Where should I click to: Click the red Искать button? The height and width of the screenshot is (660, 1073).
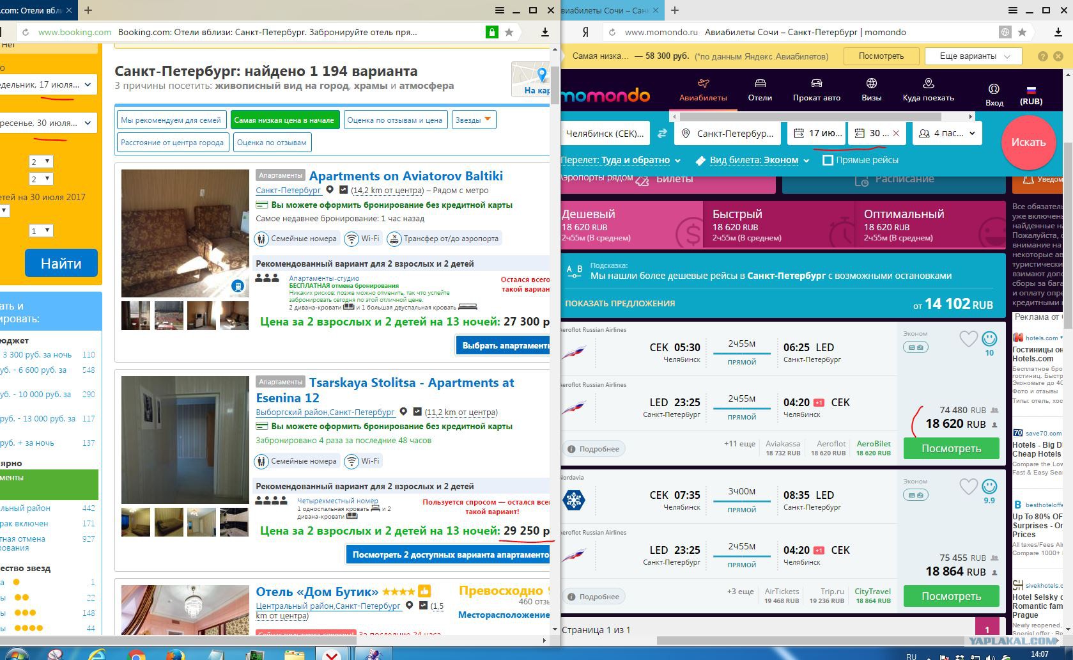click(1028, 142)
